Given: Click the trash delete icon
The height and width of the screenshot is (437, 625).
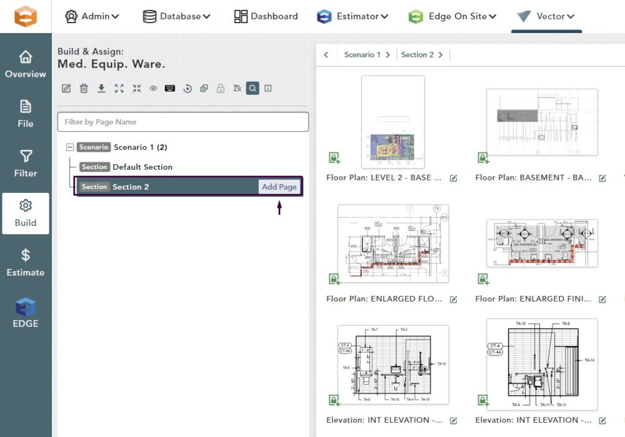Looking at the screenshot, I should click(84, 89).
